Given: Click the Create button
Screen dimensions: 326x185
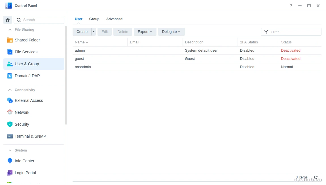Looking at the screenshot, I should click(x=82, y=31).
